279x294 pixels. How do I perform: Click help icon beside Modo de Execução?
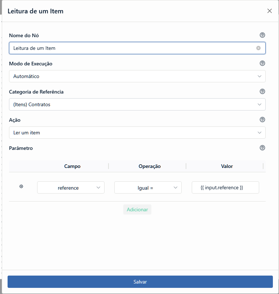(x=262, y=63)
